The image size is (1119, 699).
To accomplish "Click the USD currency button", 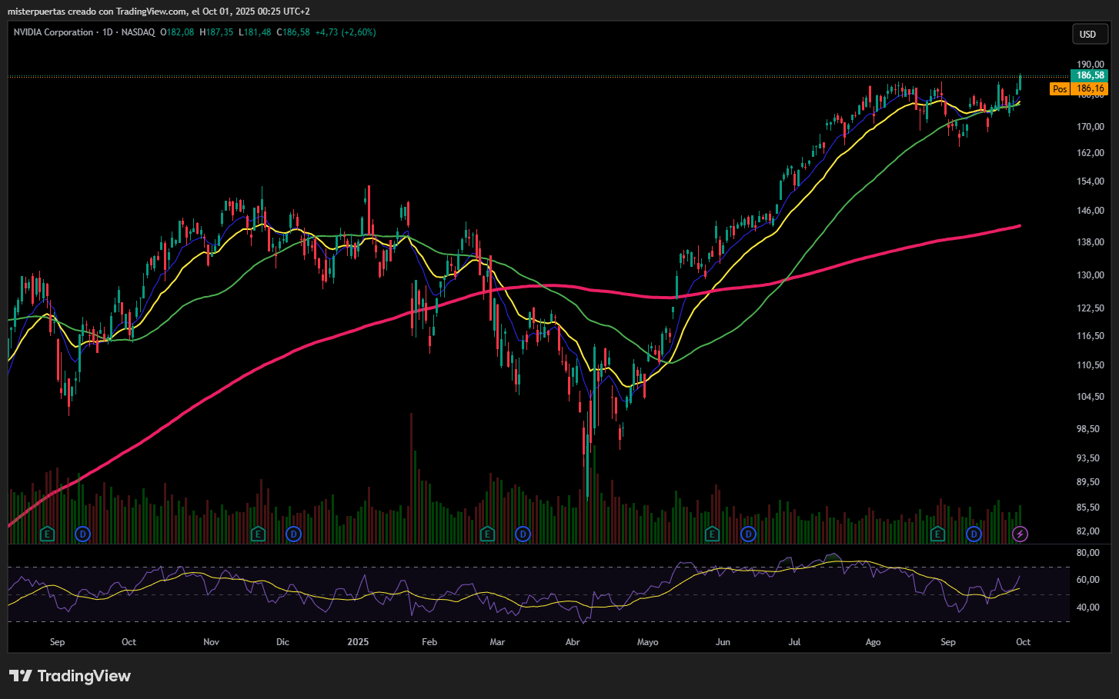I will coord(1090,34).
